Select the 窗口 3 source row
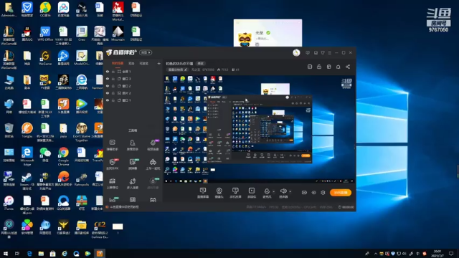This screenshot has width=459, height=258. click(x=133, y=79)
